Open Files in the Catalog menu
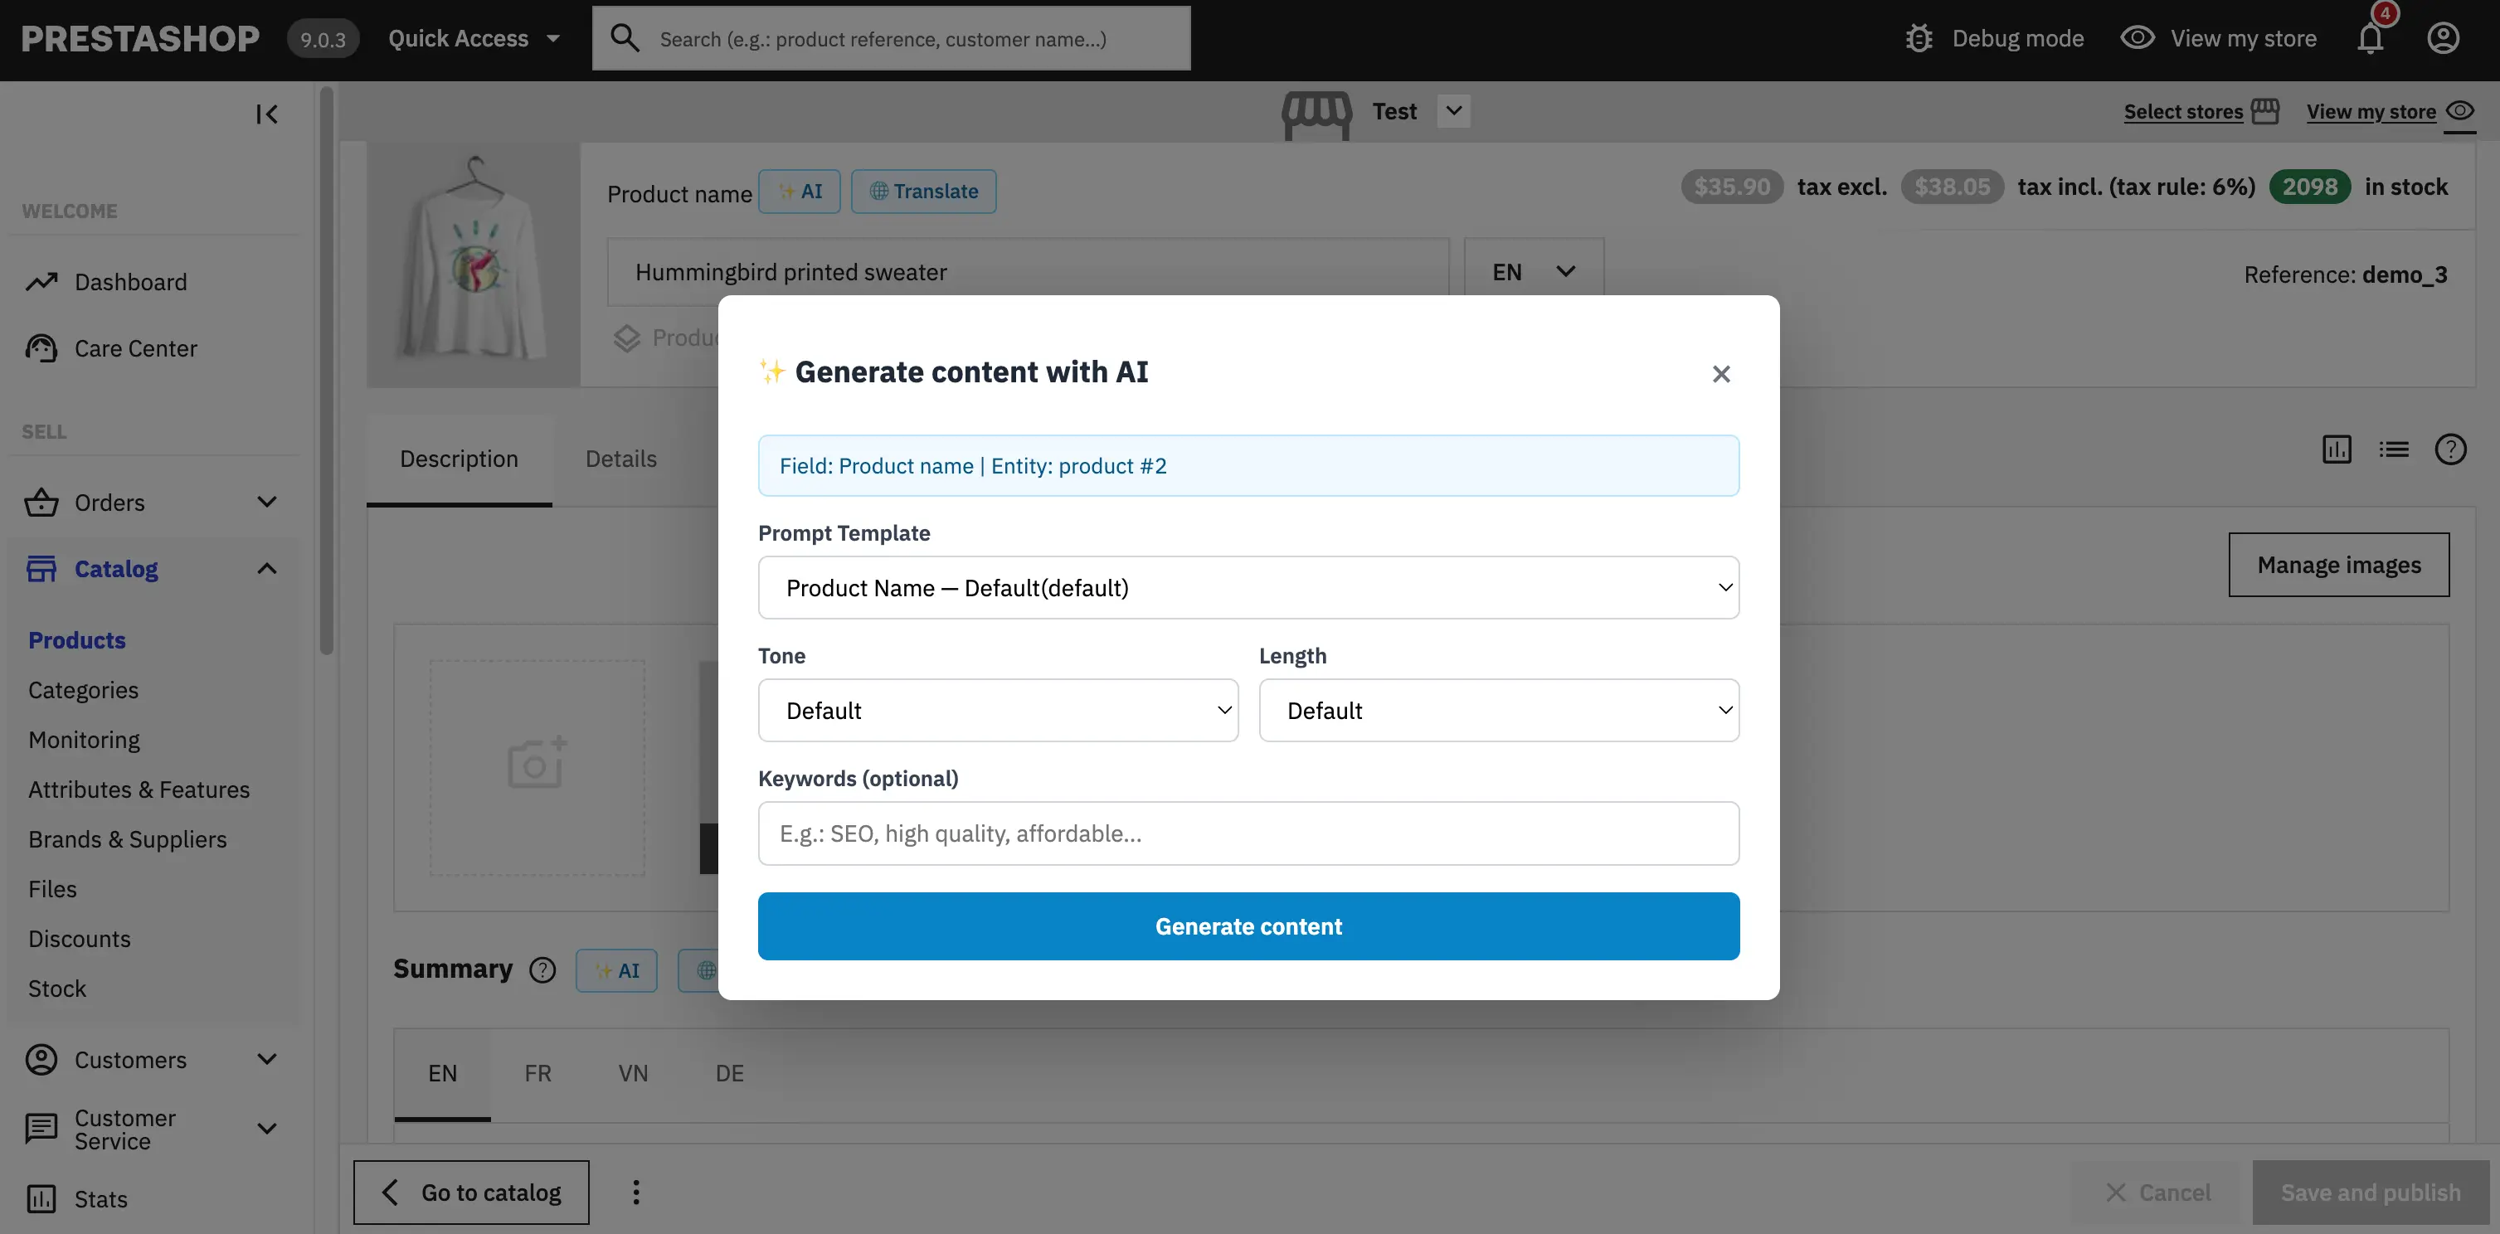Screen dimensions: 2500x1234 (x=52, y=890)
